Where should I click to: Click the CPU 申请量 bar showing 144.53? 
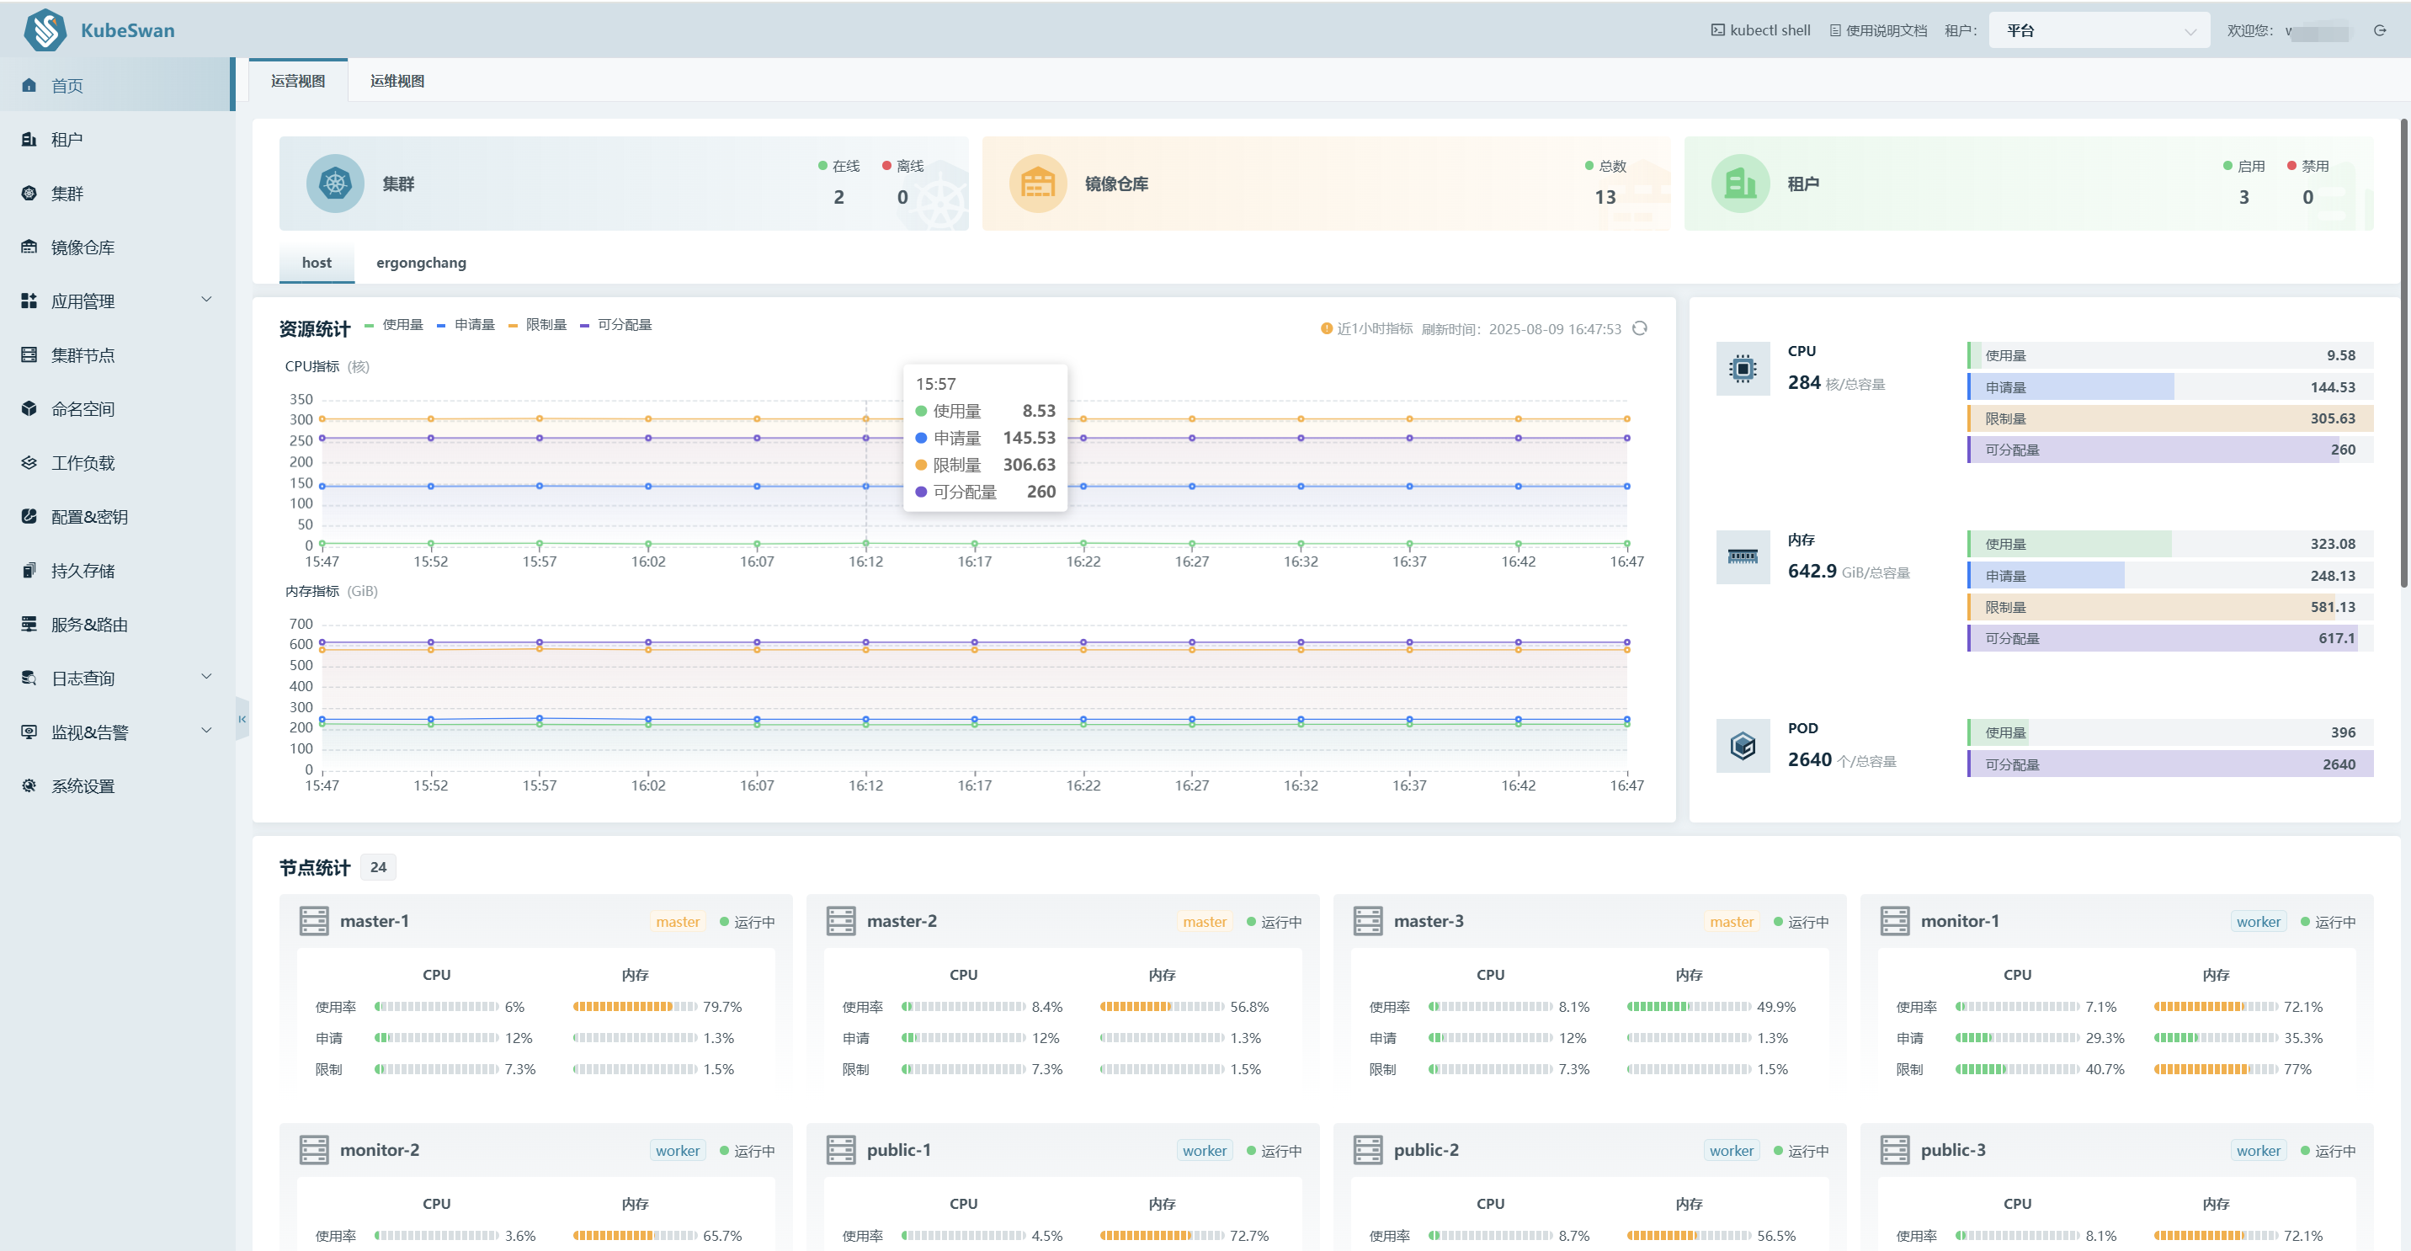tap(2170, 387)
